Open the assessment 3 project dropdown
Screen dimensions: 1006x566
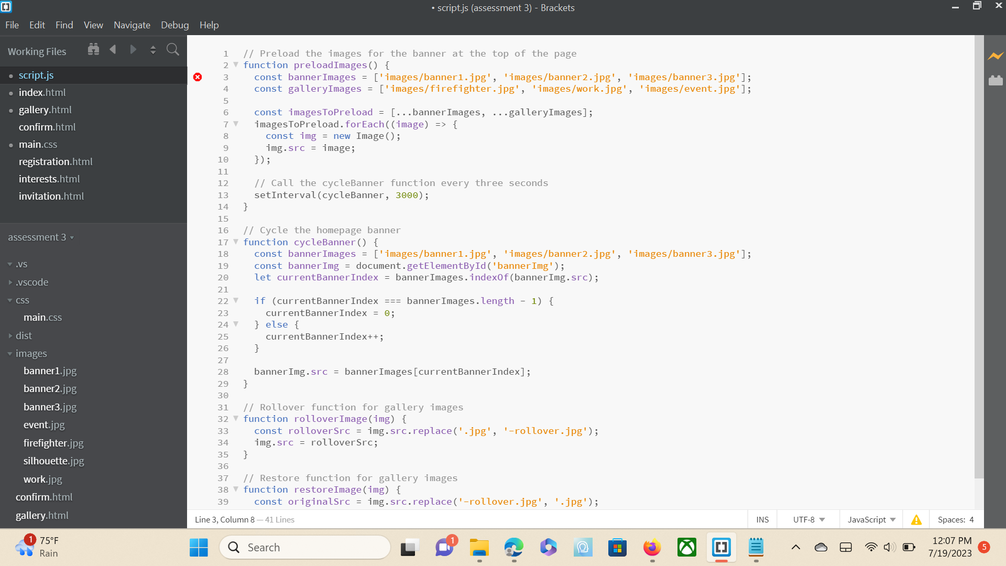41,237
